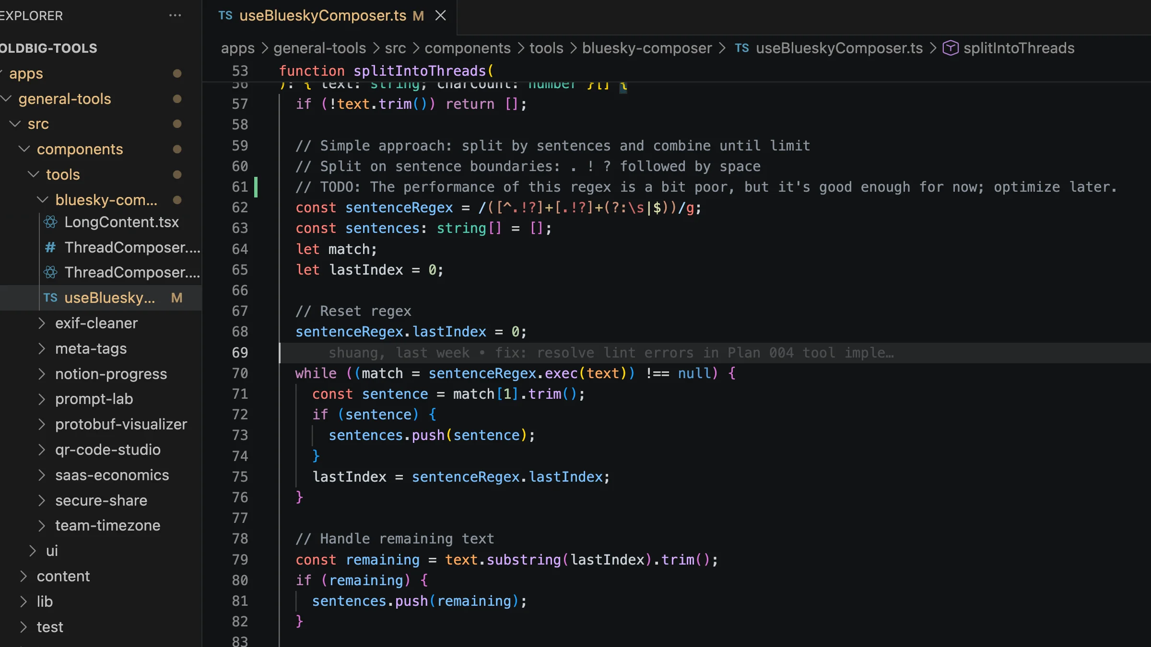Collapse the src folder

coord(15,124)
